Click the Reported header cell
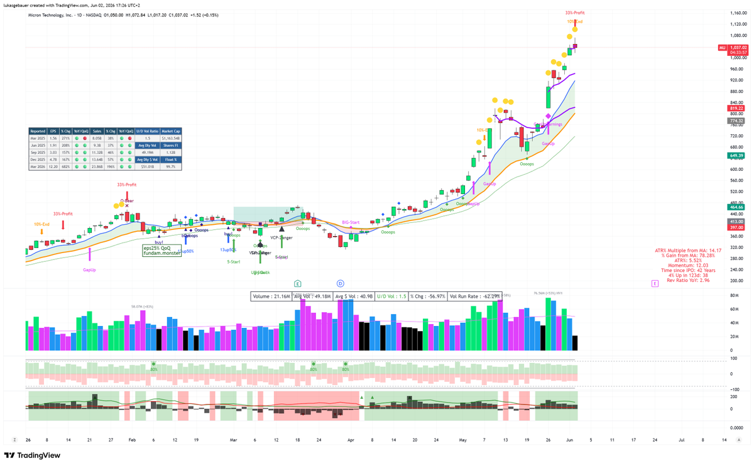 [x=38, y=131]
